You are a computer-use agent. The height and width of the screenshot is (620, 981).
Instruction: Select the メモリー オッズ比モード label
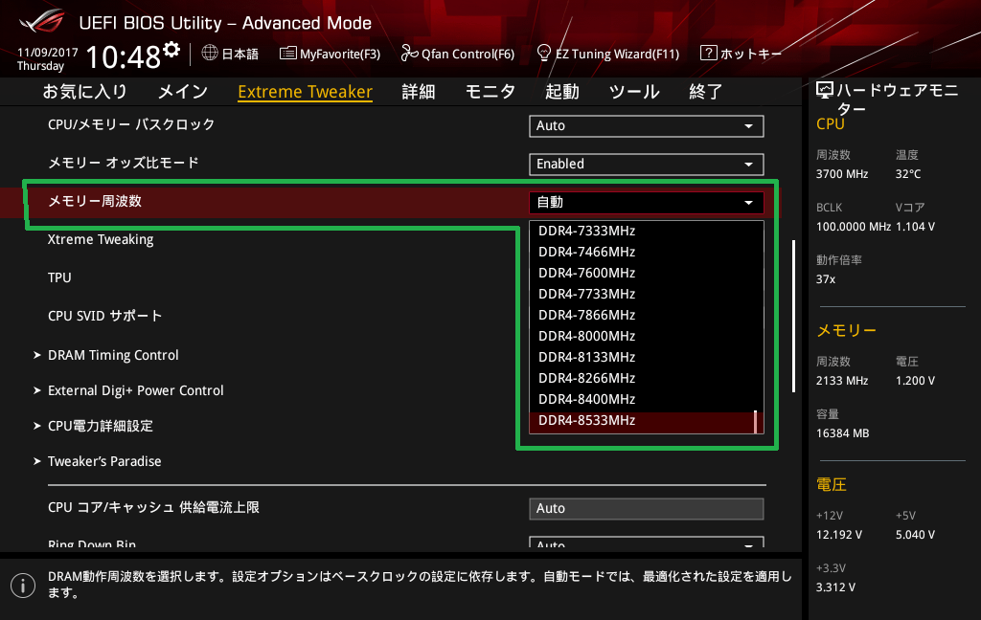pyautogui.click(x=124, y=163)
